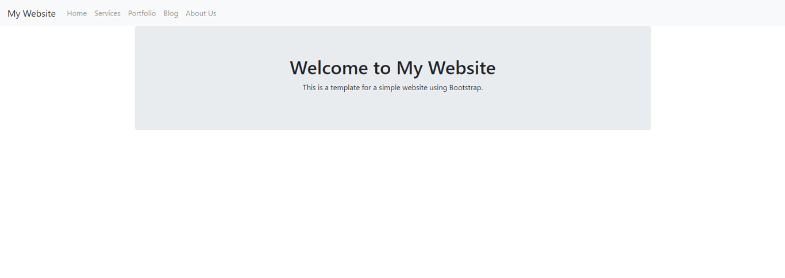Click the My Website brand link
The image size is (785, 278).
(32, 13)
